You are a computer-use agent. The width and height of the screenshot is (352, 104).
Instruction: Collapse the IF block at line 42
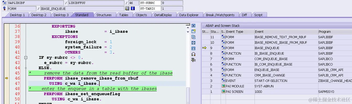point(26,57)
